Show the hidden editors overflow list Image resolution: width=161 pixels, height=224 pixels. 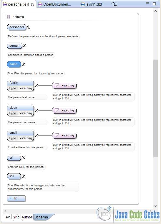(114, 4)
